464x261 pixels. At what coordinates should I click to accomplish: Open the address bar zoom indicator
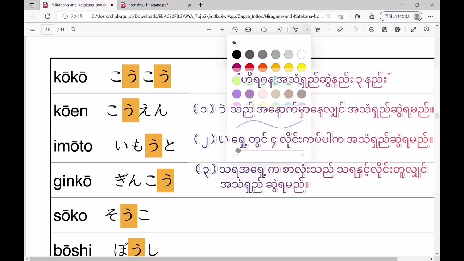coord(329,16)
